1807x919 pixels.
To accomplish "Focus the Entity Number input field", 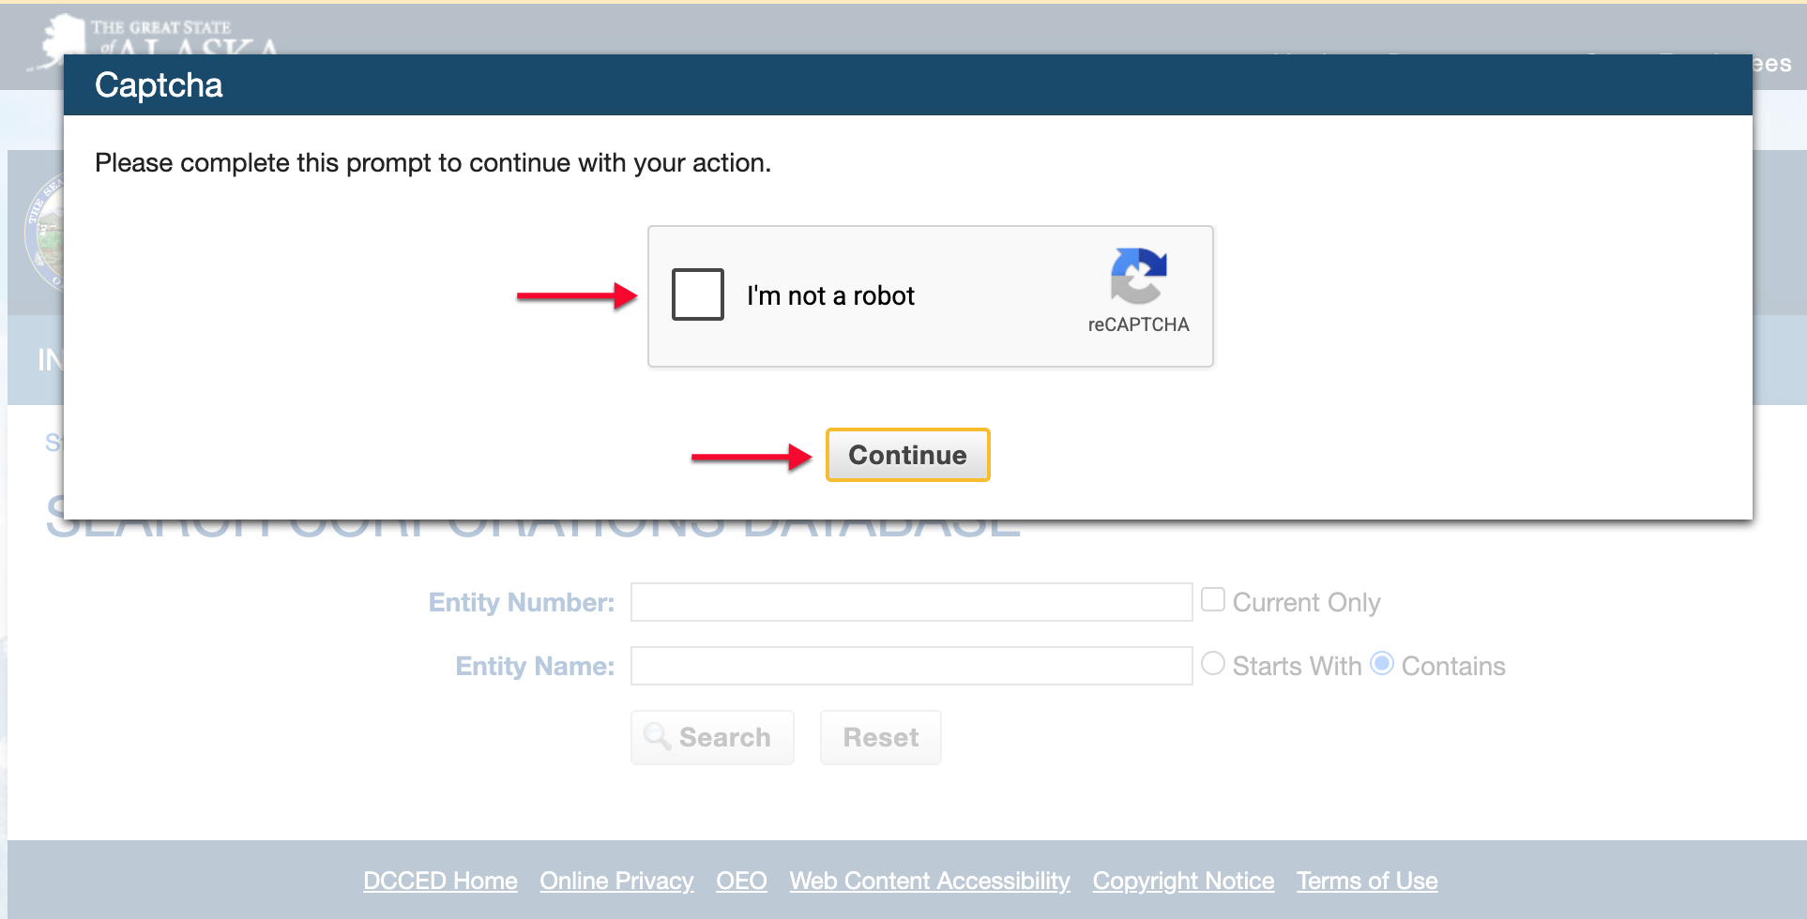I will coord(911,602).
